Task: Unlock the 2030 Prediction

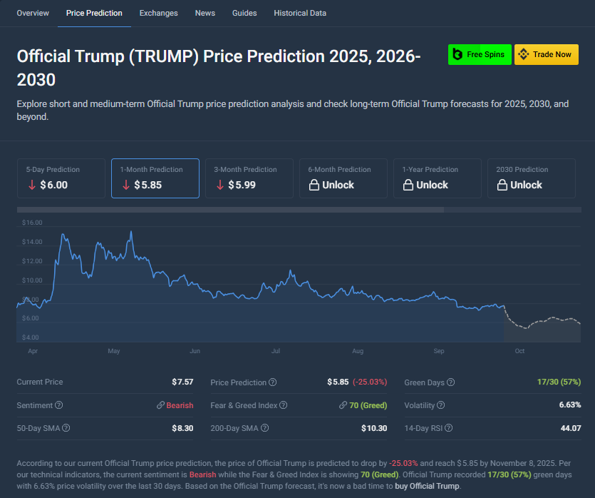Action: (x=531, y=178)
